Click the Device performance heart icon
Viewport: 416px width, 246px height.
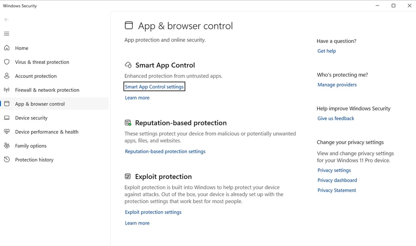click(x=7, y=131)
